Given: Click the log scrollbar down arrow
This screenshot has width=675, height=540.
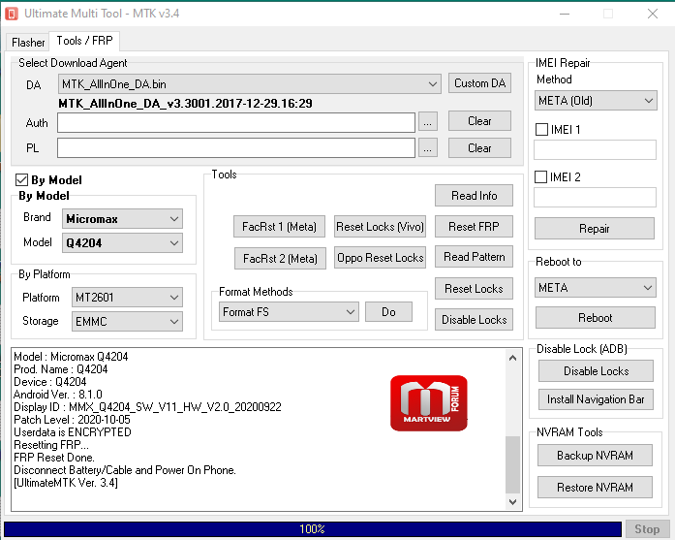Looking at the screenshot, I should [x=512, y=501].
